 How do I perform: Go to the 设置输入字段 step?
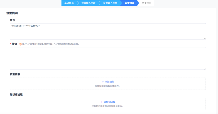(x=89, y=3)
